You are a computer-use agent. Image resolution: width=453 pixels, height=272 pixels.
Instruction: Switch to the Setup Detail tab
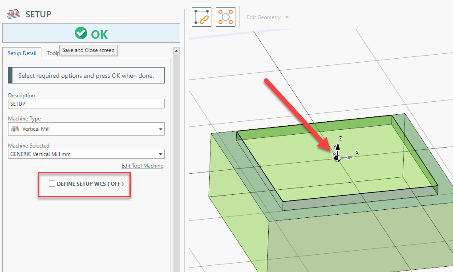click(22, 53)
